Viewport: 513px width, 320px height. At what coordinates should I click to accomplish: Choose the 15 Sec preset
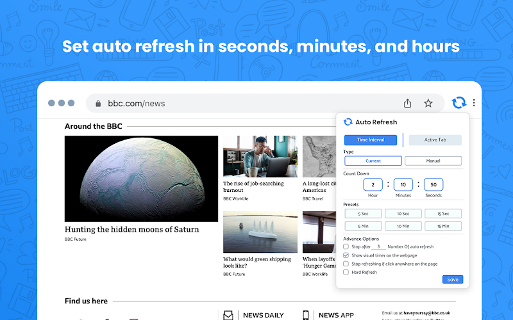[443, 214]
